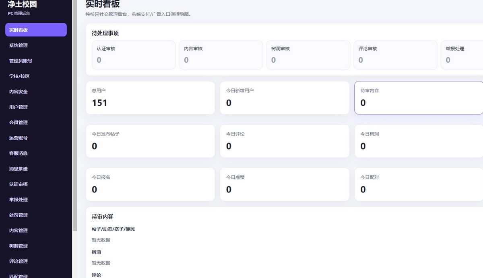
Task: Open the 内容审核 pending card
Action: coord(221,55)
